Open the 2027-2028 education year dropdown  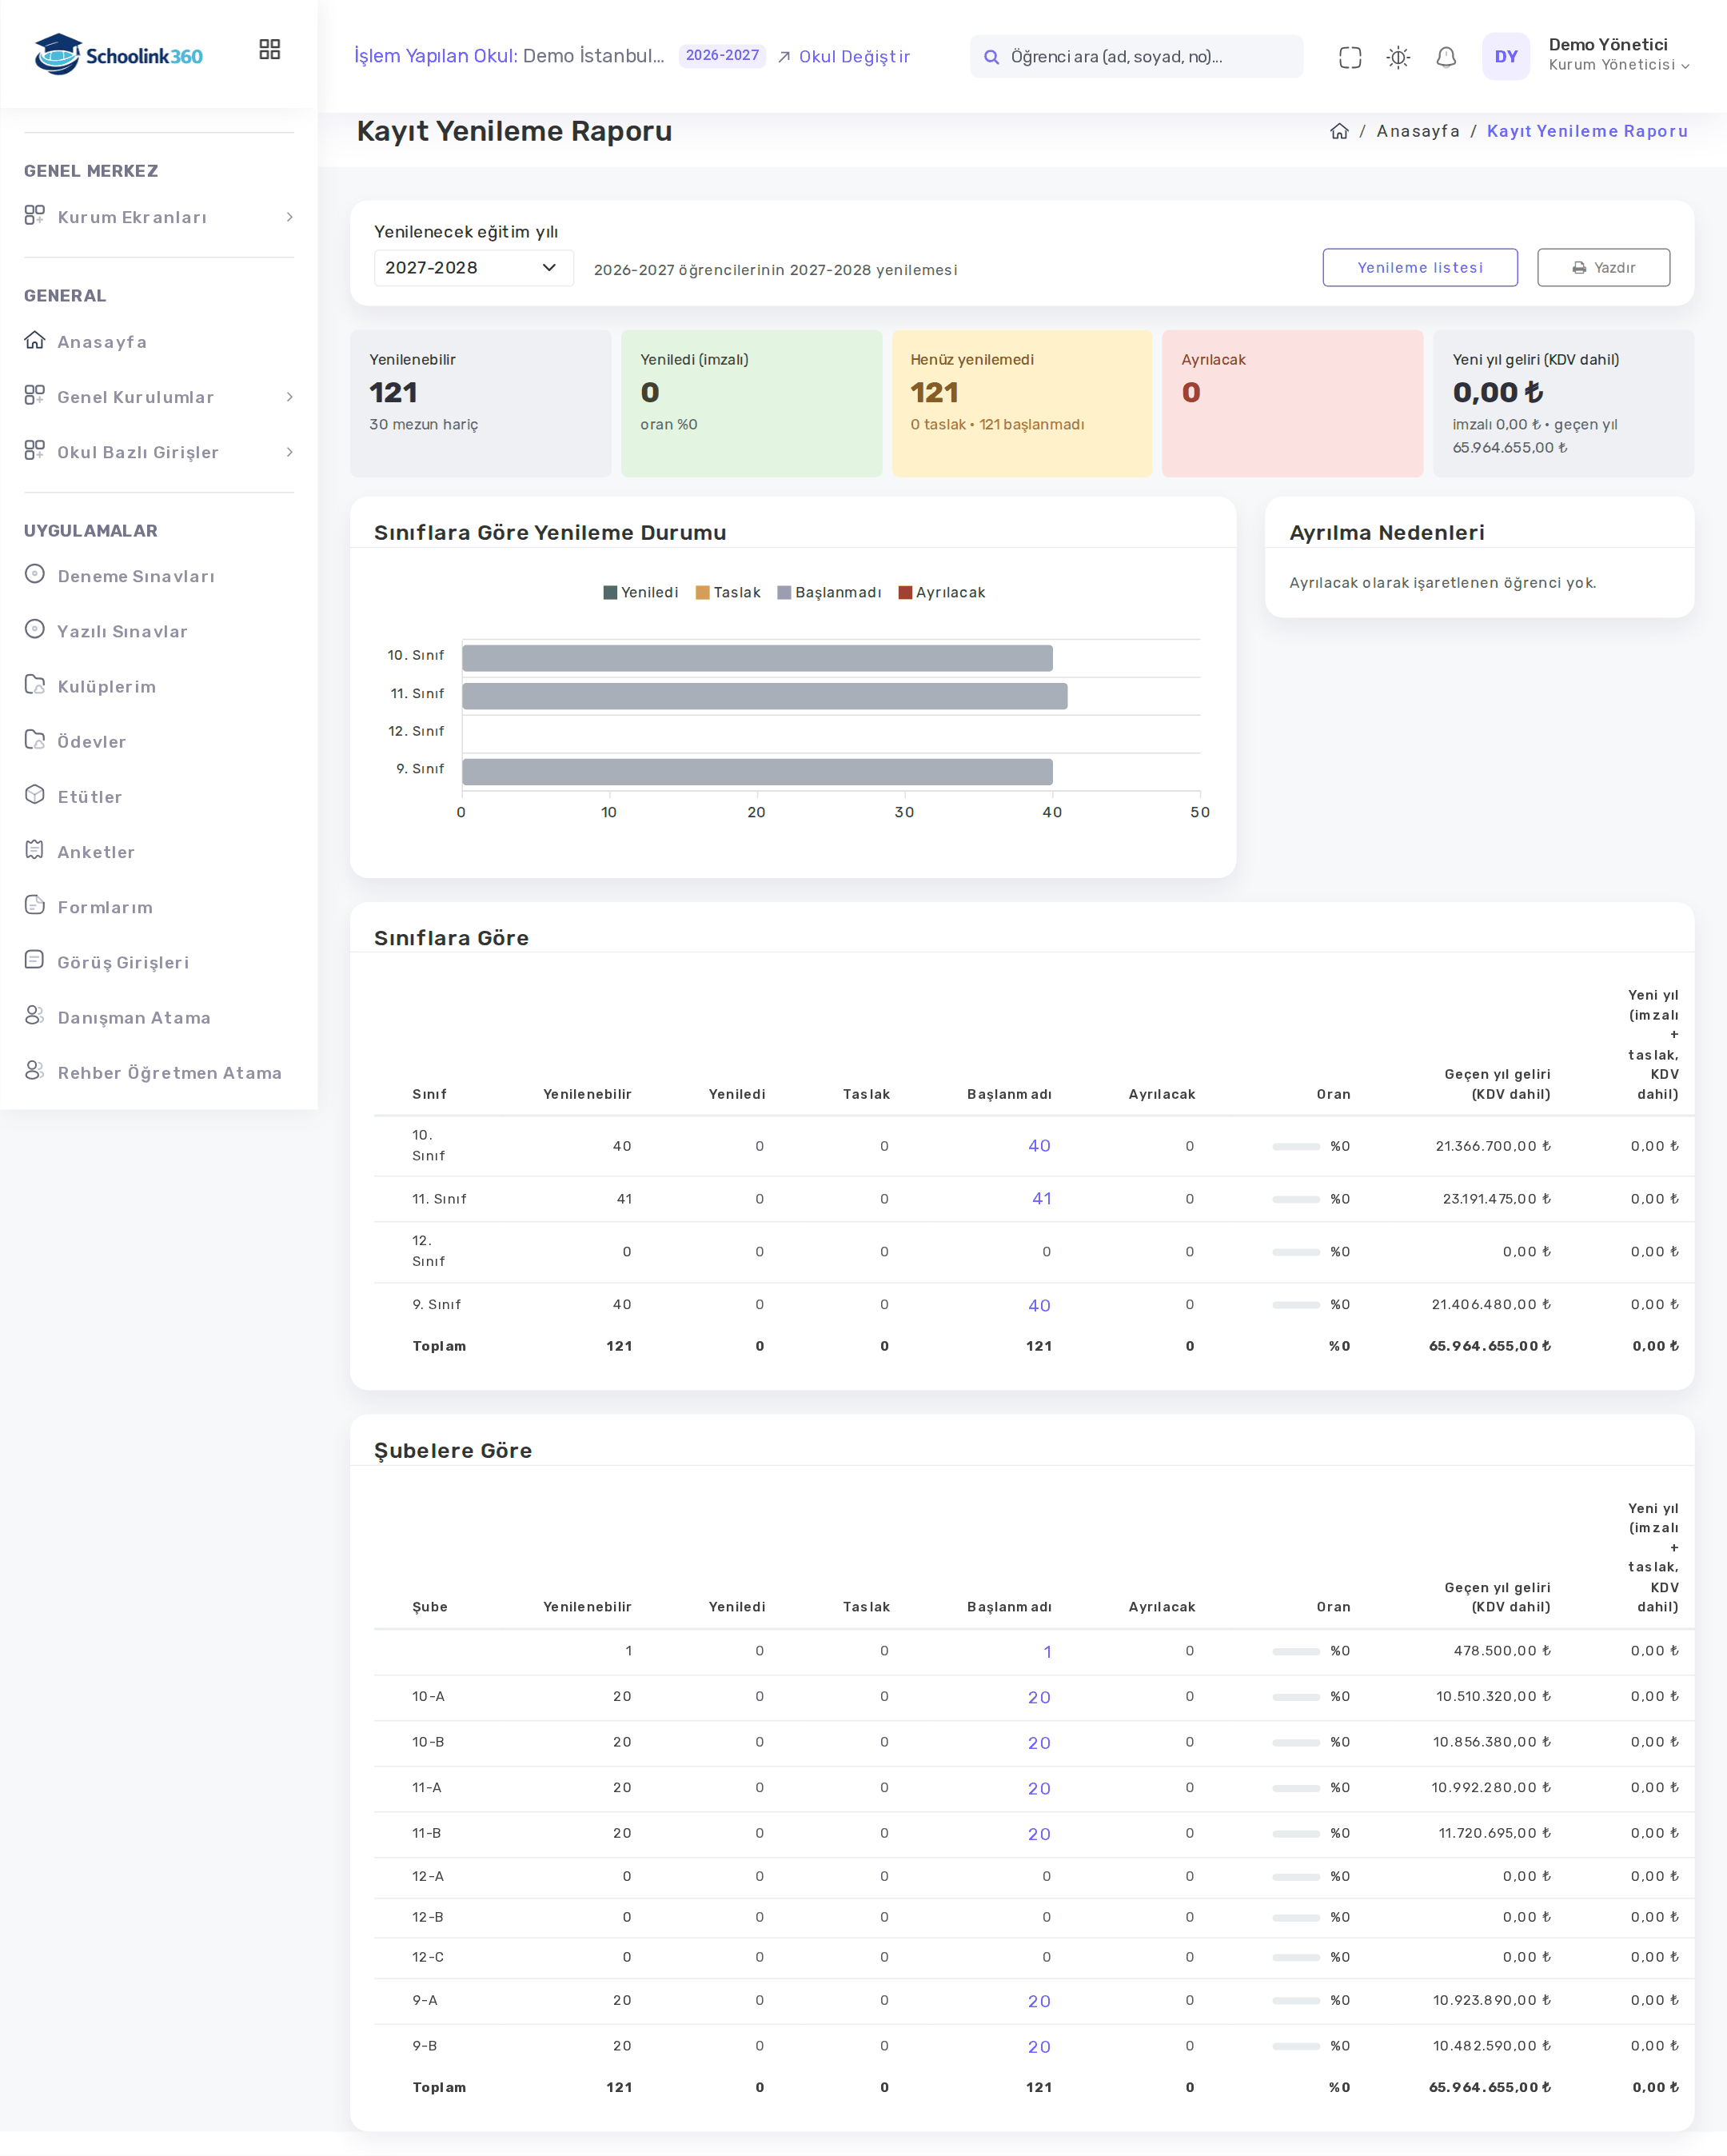tap(473, 268)
